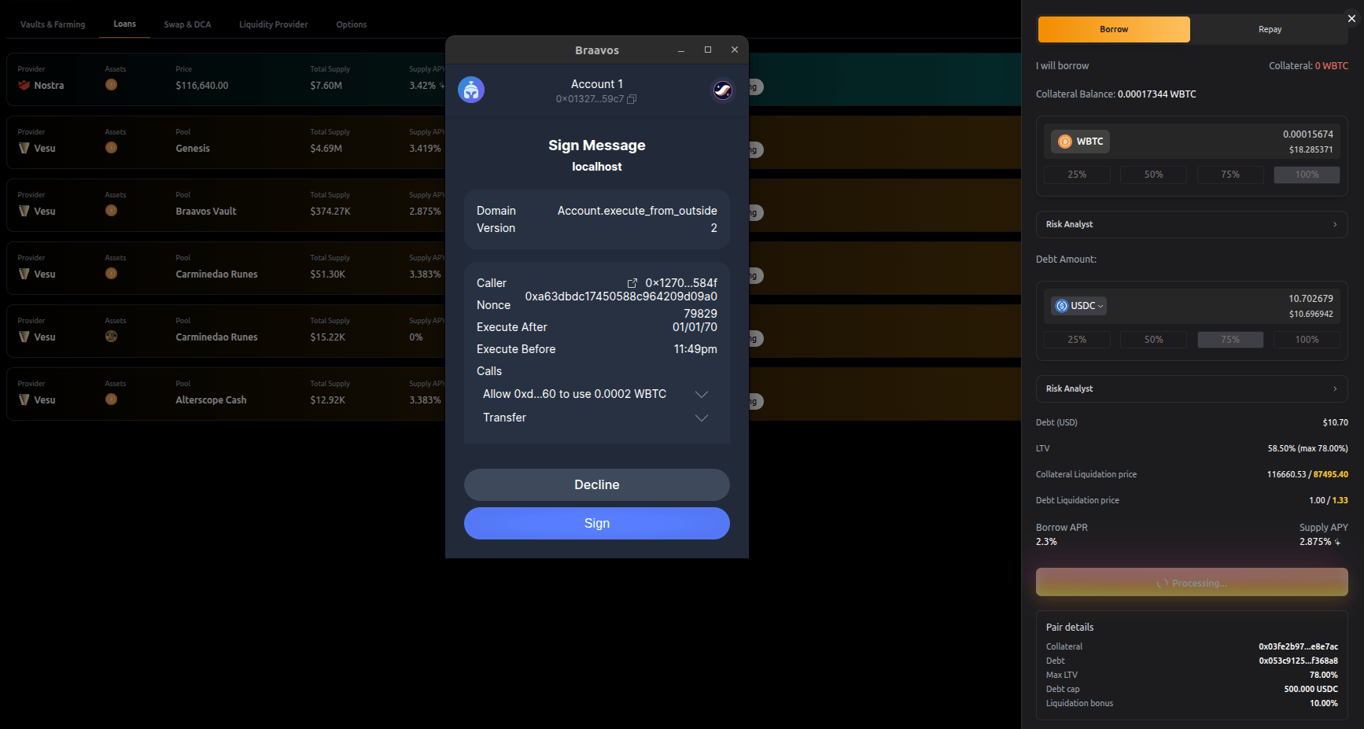Close the Braavos wallet window
The image size is (1364, 729).
click(735, 50)
